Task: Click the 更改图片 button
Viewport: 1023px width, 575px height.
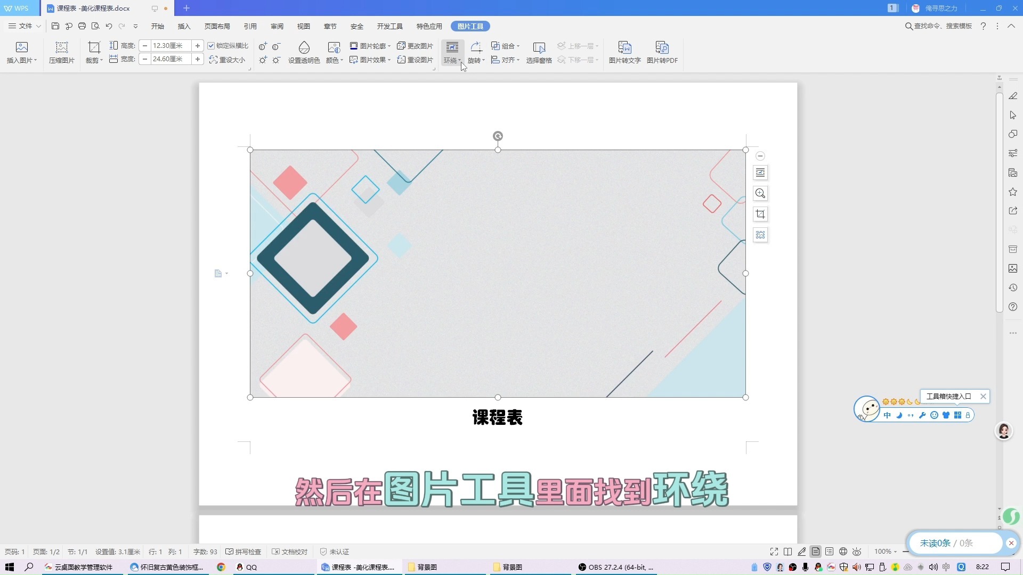Action: 415,46
